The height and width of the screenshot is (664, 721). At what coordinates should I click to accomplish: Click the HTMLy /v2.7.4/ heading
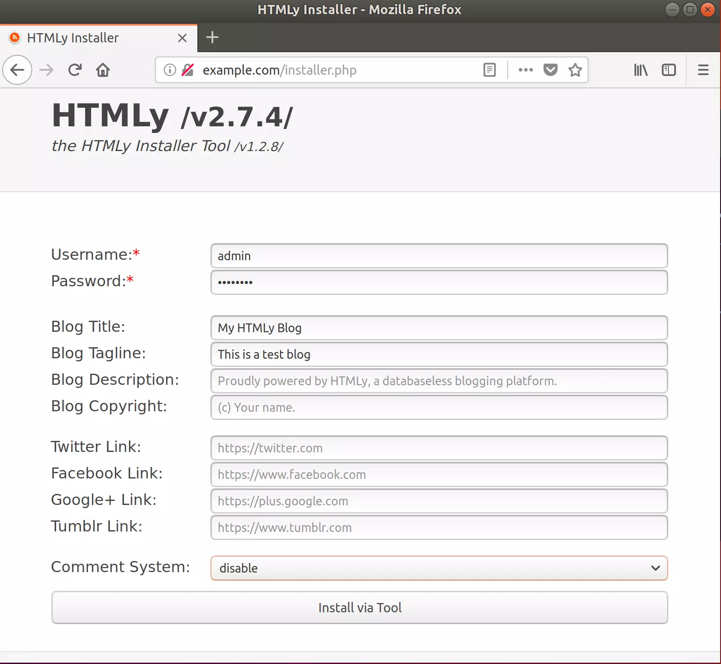click(x=172, y=116)
